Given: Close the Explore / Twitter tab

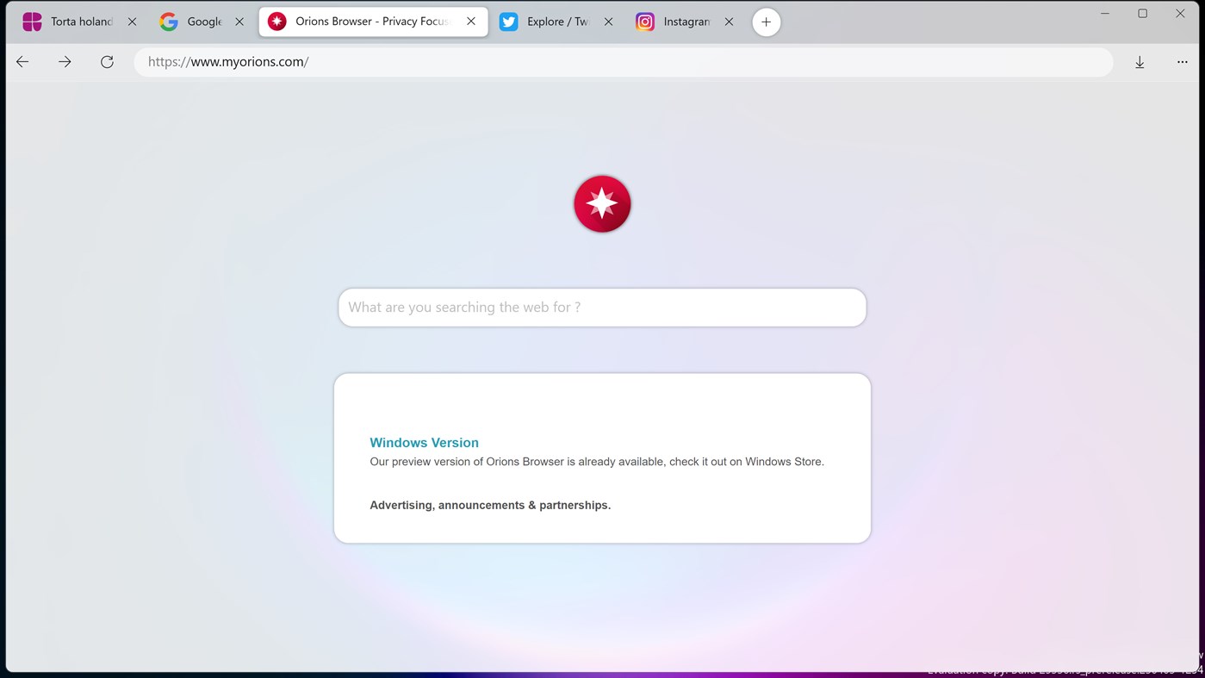Looking at the screenshot, I should tap(608, 21).
